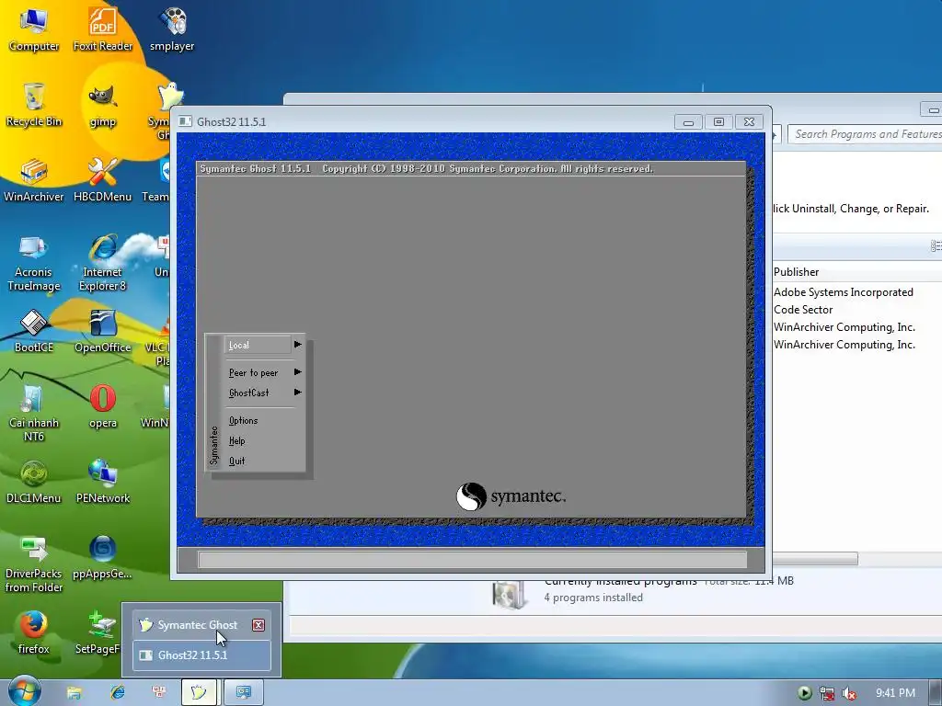942x706 pixels.
Task: Expand the Peer to peer submenu arrow
Action: [x=297, y=372]
